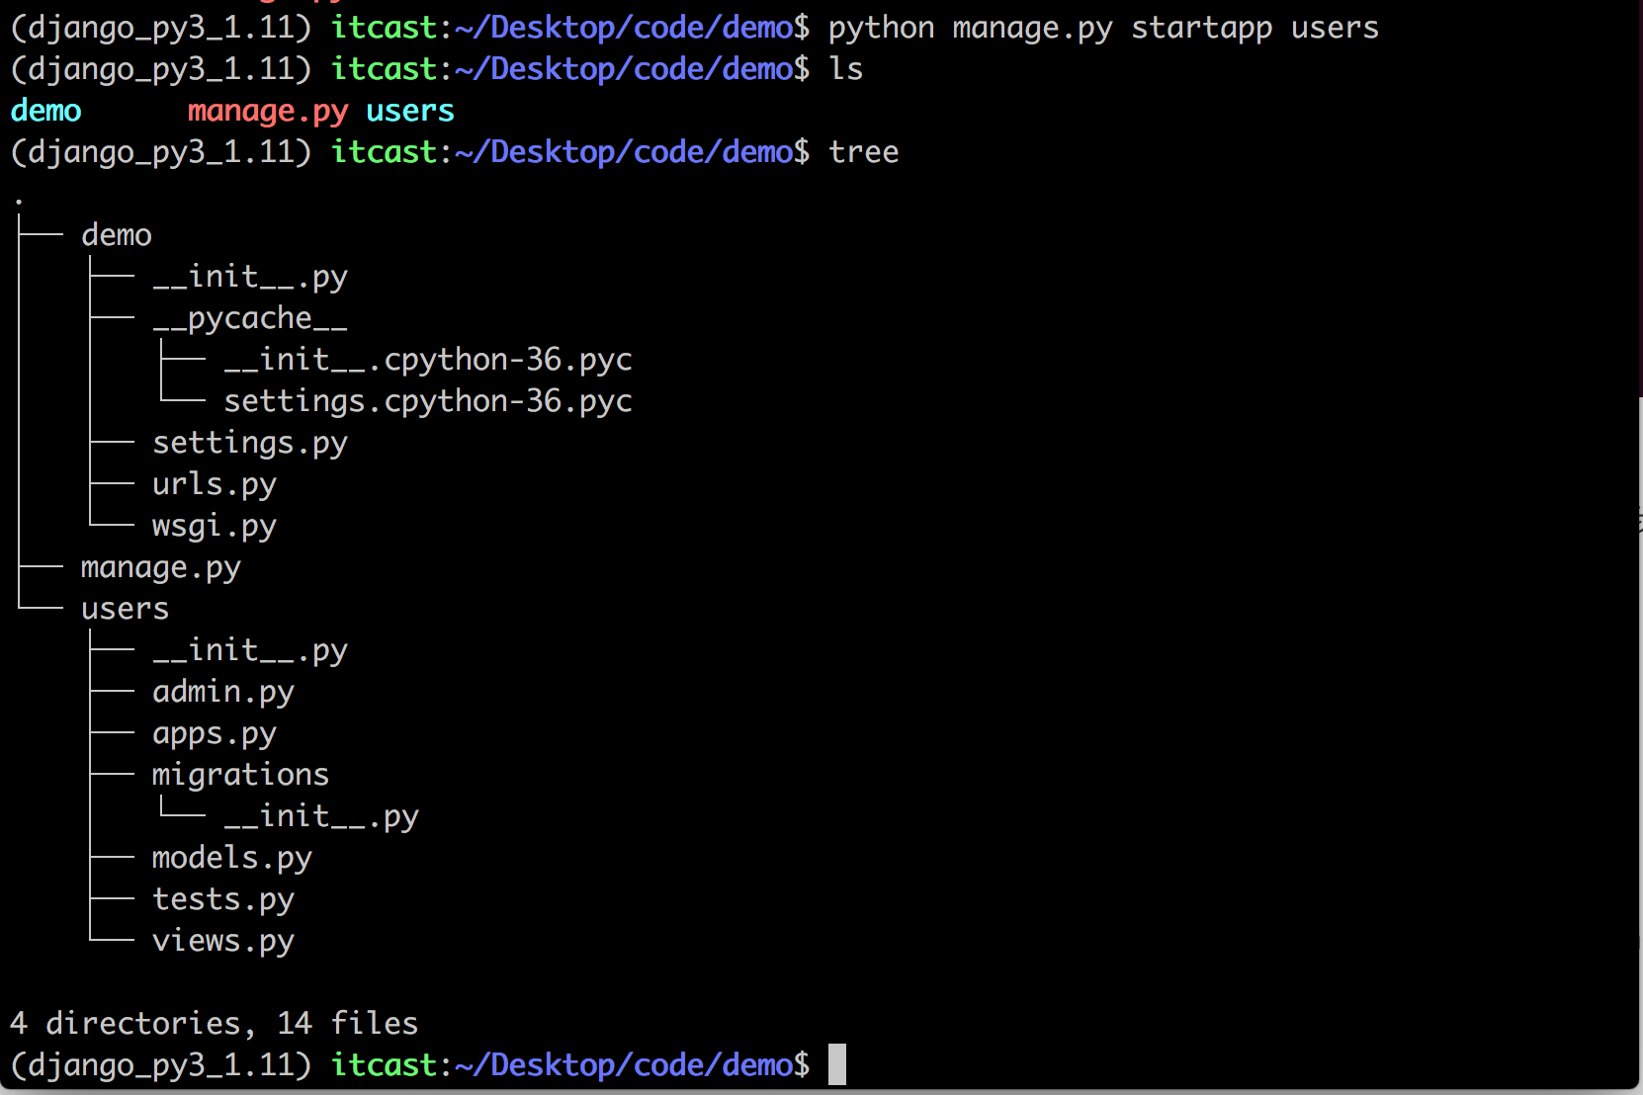Click models.py in the tree
Screen dimensions: 1643x1095
pos(232,858)
